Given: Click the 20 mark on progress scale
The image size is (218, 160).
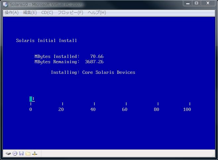Looking at the screenshot, I should [x=61, y=109].
